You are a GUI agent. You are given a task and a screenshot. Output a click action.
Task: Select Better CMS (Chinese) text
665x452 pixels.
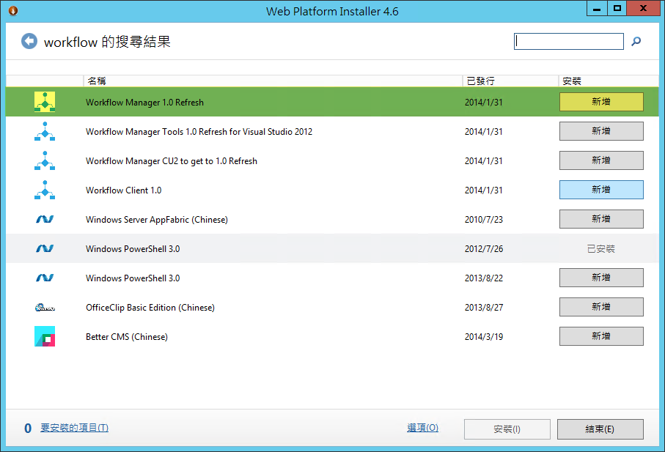127,337
